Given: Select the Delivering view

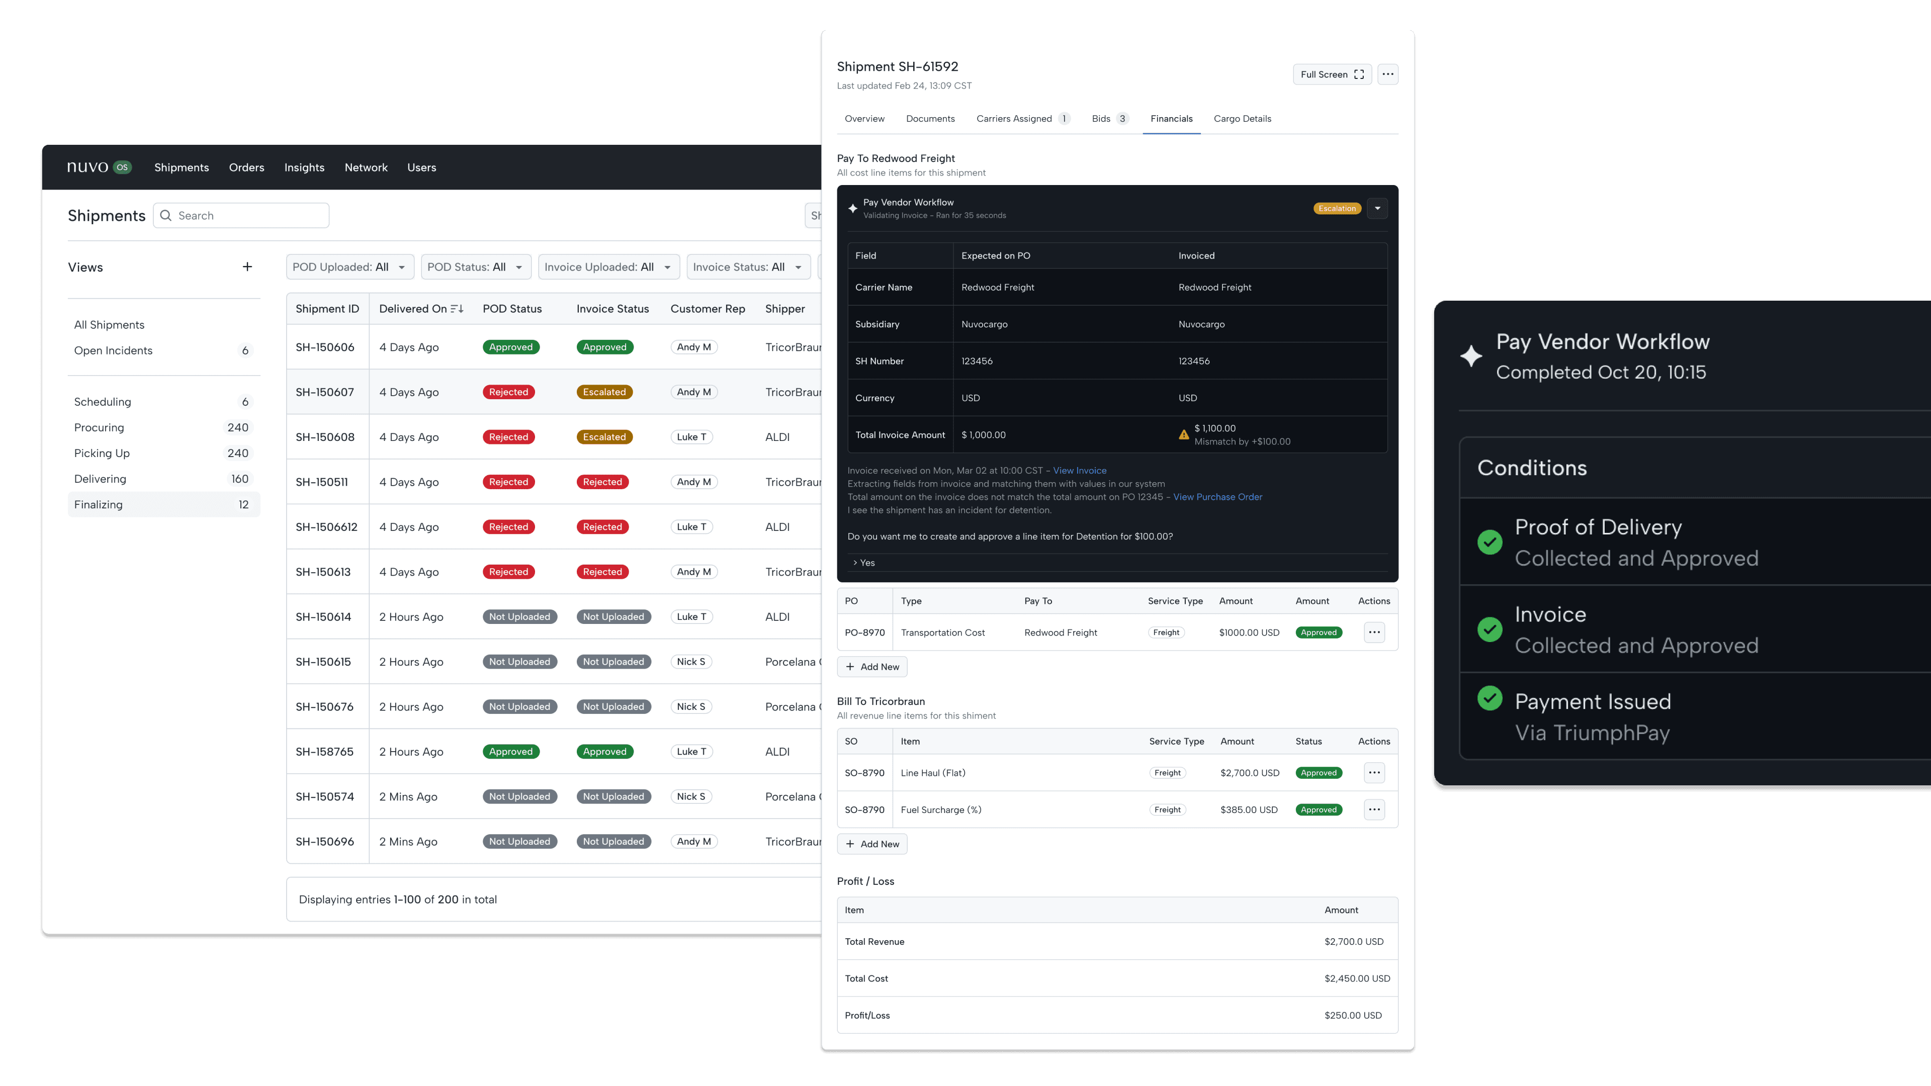Looking at the screenshot, I should [x=163, y=479].
